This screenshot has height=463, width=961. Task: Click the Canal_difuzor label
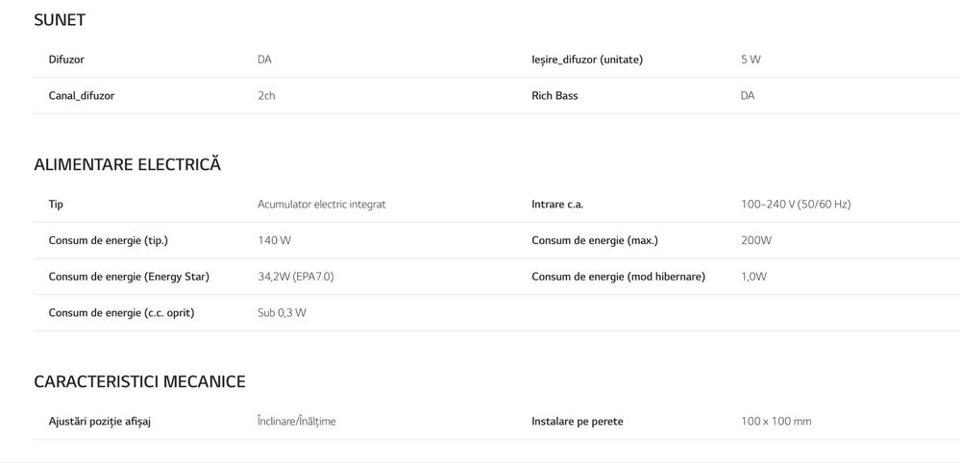coord(82,96)
